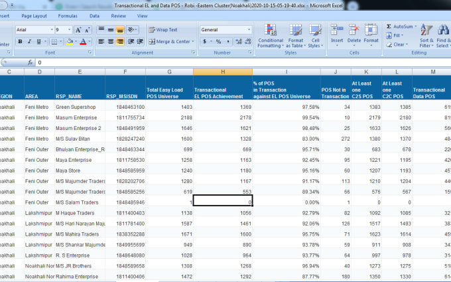Open the View tab
The image size is (451, 282).
click(142, 16)
